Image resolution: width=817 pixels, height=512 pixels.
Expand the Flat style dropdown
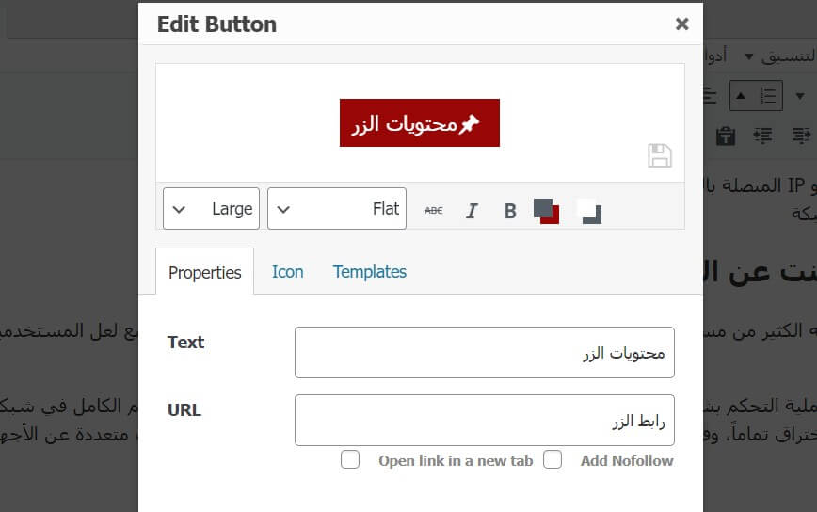(x=337, y=208)
